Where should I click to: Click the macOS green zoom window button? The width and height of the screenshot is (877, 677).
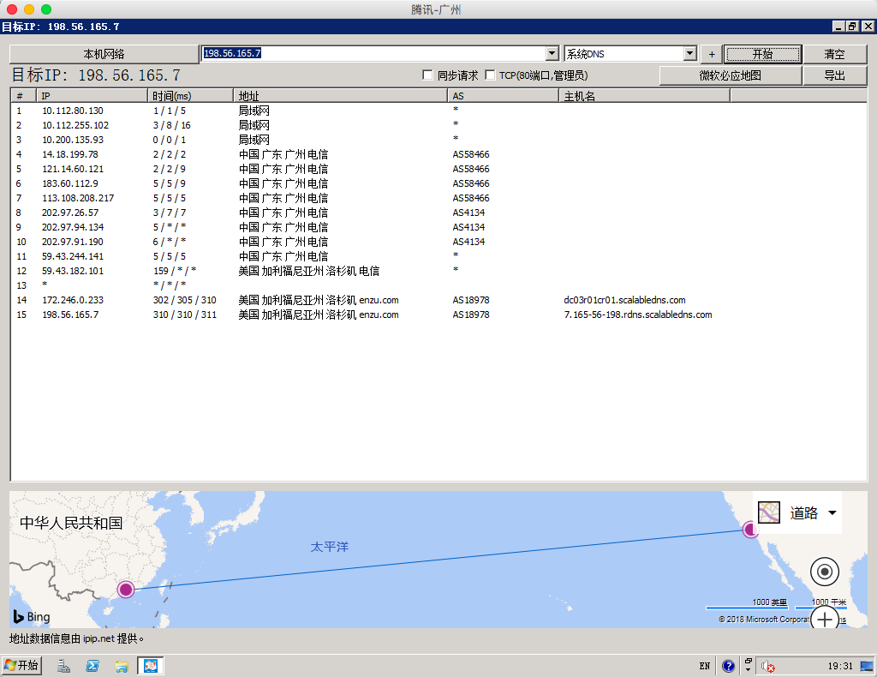46,9
